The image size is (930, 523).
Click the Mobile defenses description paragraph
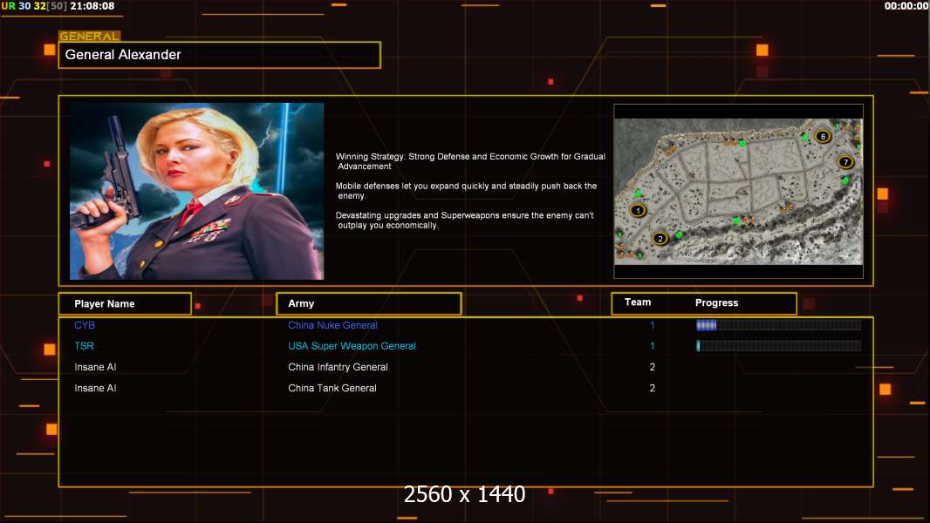click(x=466, y=191)
